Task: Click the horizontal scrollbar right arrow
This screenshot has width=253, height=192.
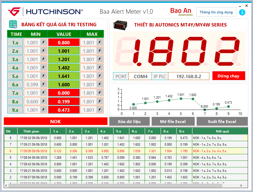Action: pyautogui.click(x=241, y=186)
